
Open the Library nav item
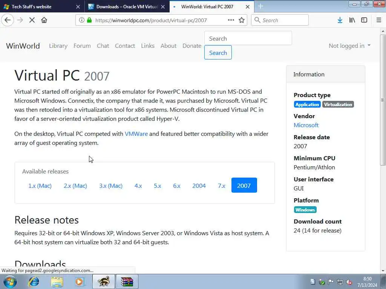coord(58,46)
